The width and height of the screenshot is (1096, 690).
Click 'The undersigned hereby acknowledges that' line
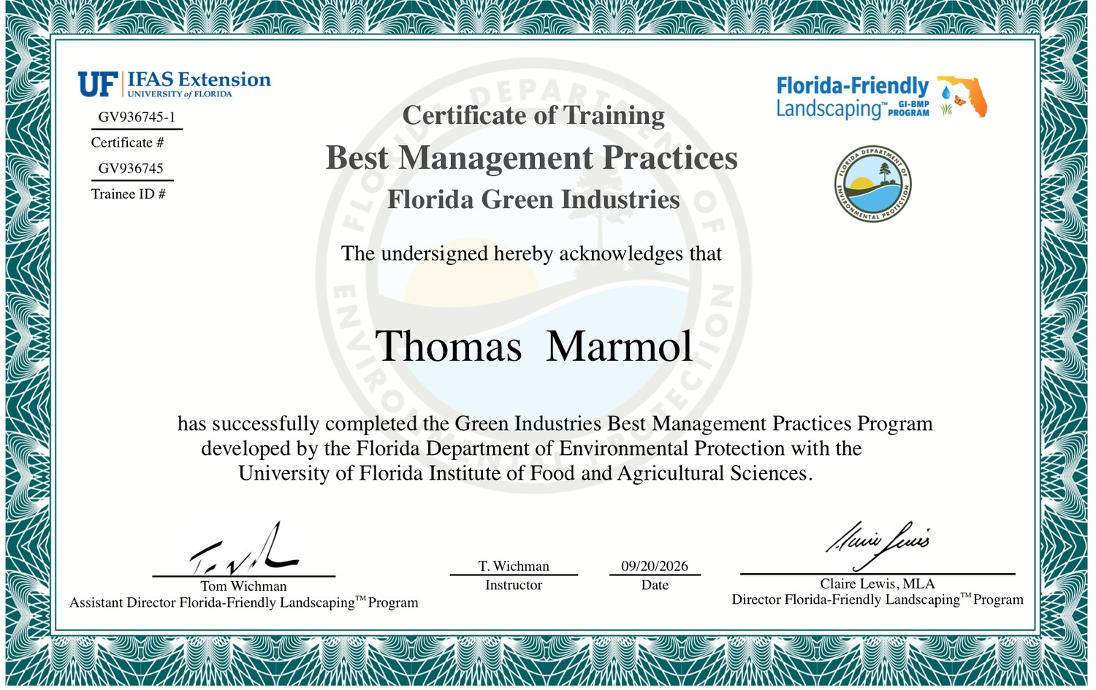point(531,253)
